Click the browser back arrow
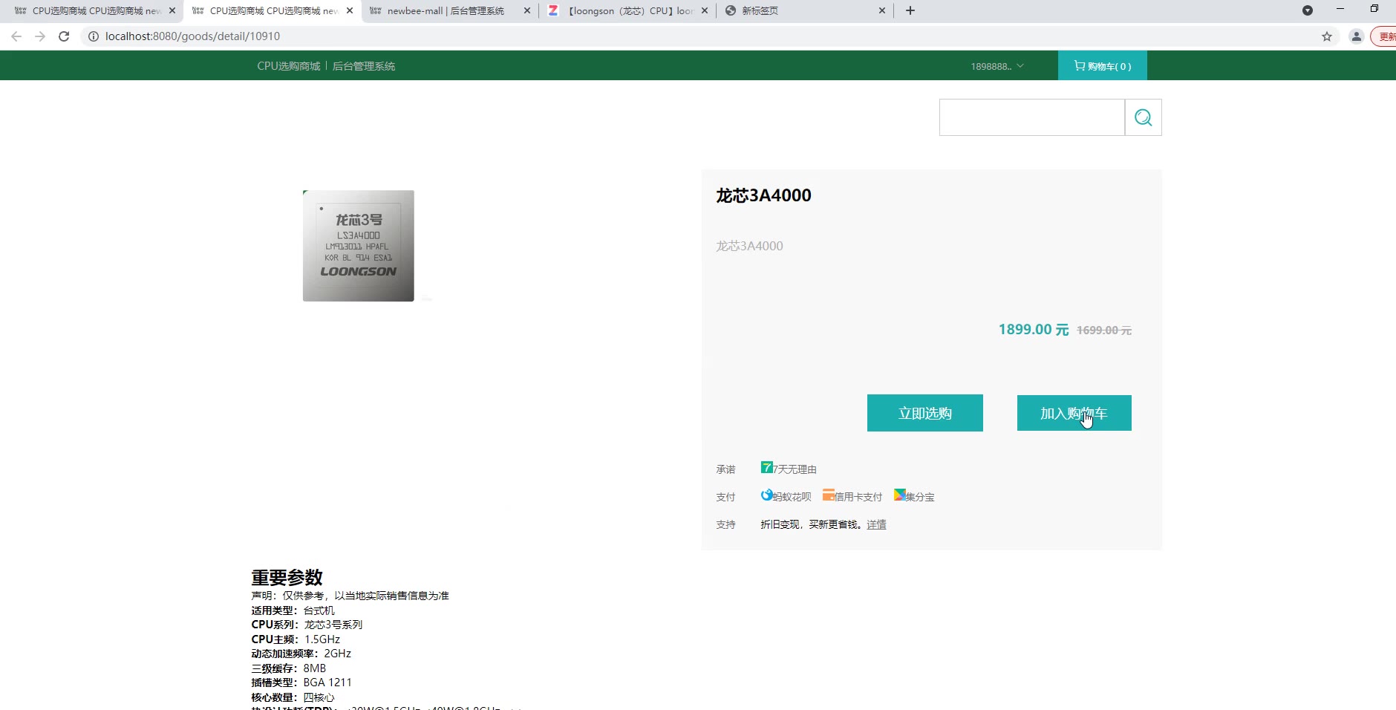Image resolution: width=1396 pixels, height=710 pixels. (x=16, y=36)
